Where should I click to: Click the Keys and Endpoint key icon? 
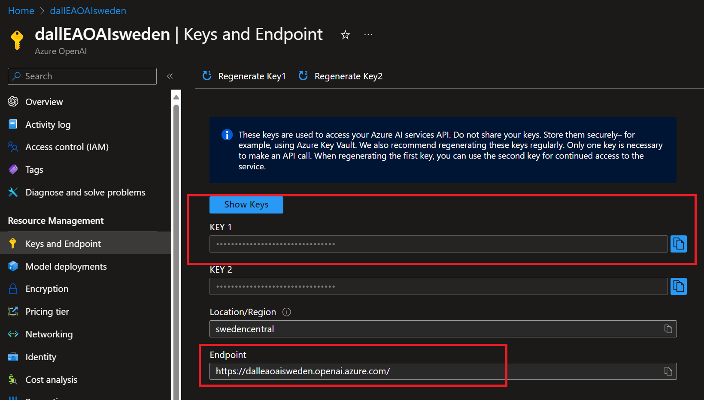pos(13,243)
